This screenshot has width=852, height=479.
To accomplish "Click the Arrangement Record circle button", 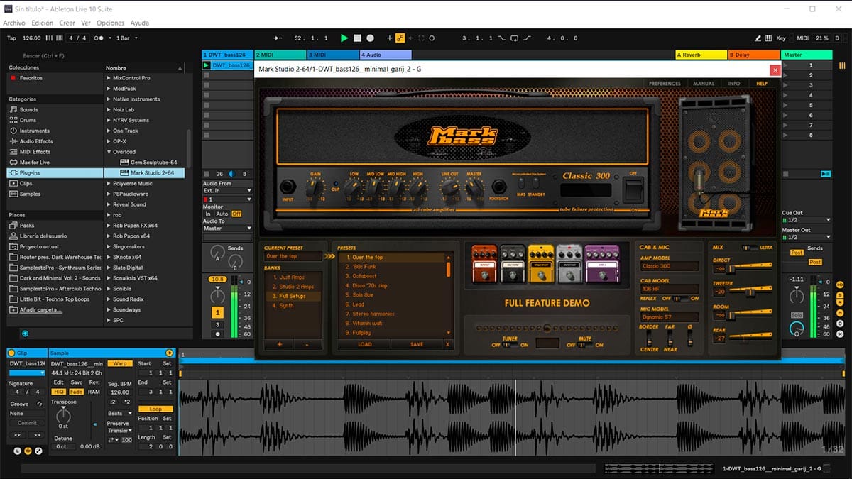I will tap(370, 38).
